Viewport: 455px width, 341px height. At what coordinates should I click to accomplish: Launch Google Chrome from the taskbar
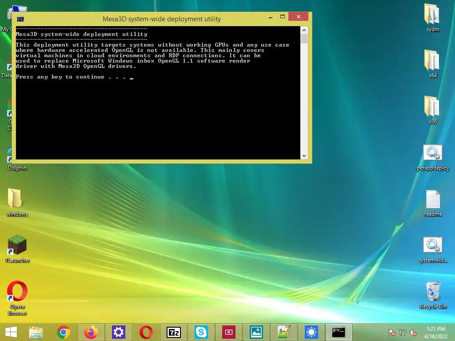(x=64, y=332)
